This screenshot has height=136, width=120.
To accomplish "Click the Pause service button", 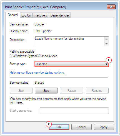I will (x=72, y=91).
